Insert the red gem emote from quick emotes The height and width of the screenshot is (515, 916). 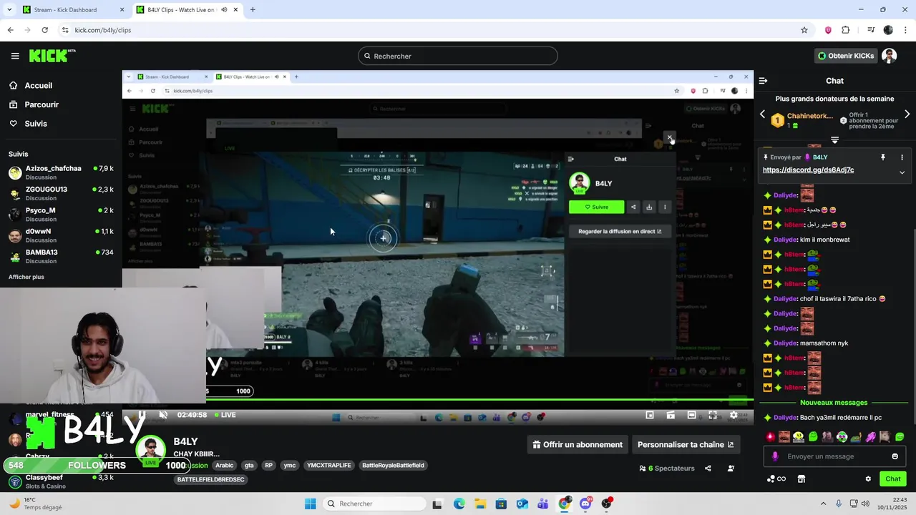[771, 437]
